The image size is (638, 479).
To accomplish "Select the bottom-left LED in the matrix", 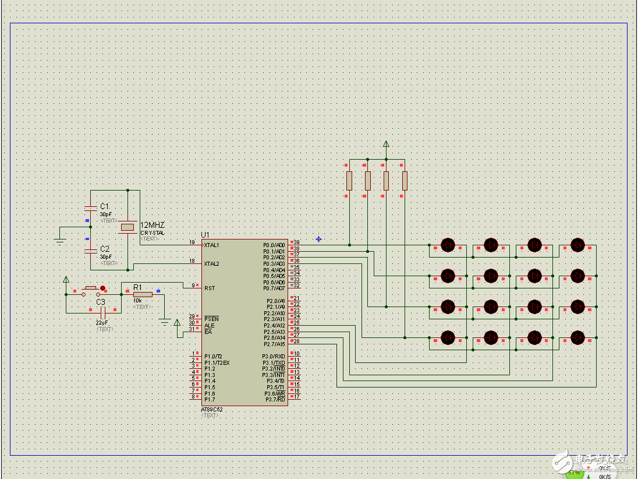I will pos(448,337).
